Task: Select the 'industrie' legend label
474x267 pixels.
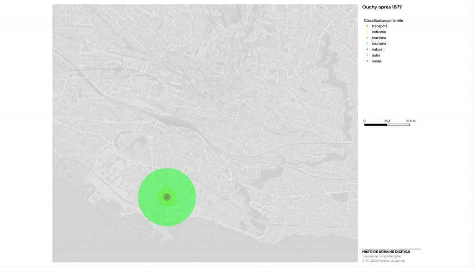Action: [379, 32]
